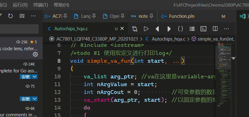Click 'va_list' on line 10
The width and height of the screenshot is (249, 117).
(x=95, y=76)
